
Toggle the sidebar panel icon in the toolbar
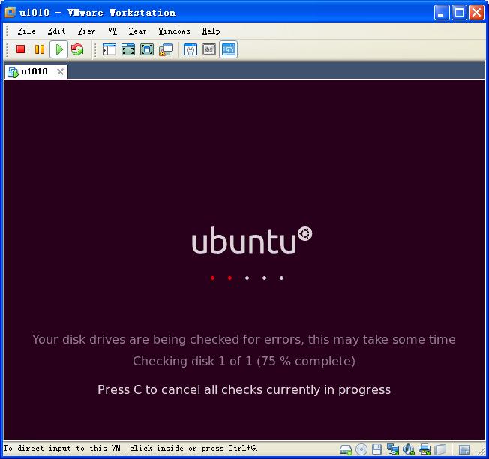coord(109,49)
